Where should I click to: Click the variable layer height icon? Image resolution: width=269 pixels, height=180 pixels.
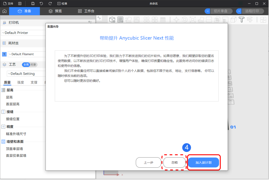[163, 20]
